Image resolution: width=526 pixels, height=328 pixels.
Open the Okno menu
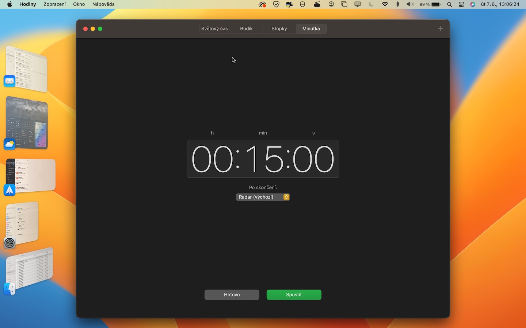tap(79, 4)
